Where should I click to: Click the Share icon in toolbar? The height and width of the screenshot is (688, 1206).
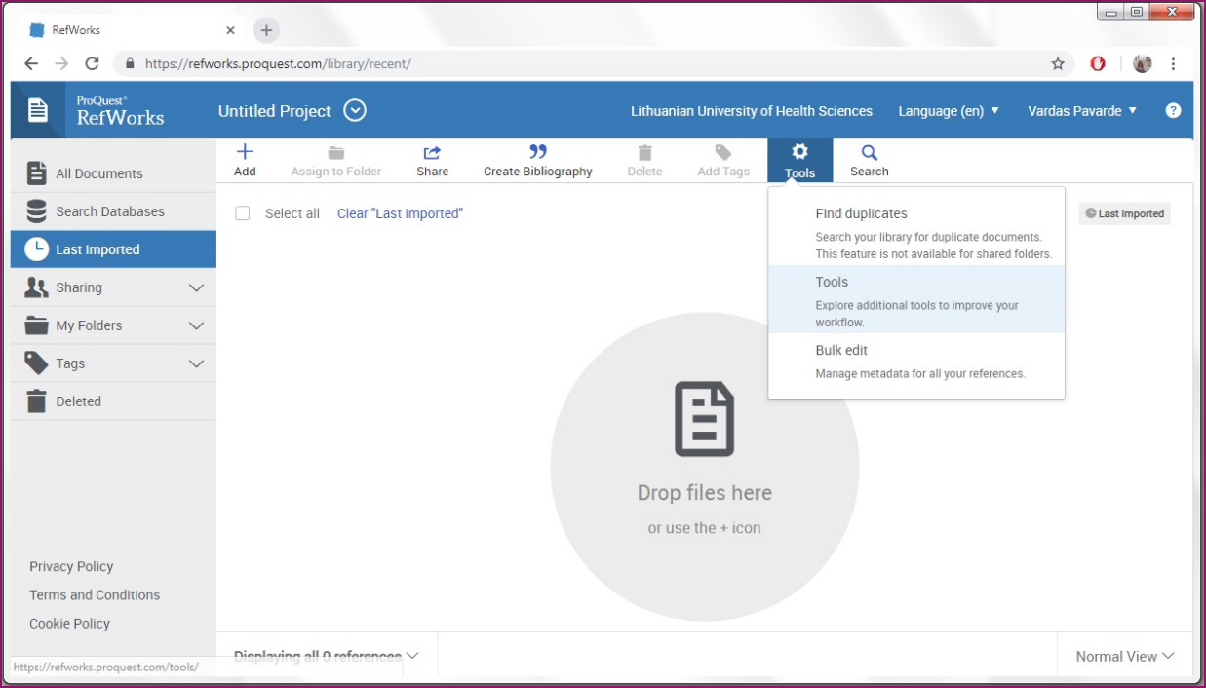tap(432, 152)
